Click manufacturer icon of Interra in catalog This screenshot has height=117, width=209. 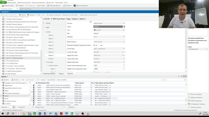click(3, 96)
